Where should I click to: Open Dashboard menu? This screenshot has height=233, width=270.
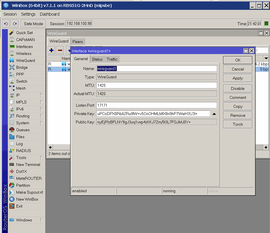(50, 14)
